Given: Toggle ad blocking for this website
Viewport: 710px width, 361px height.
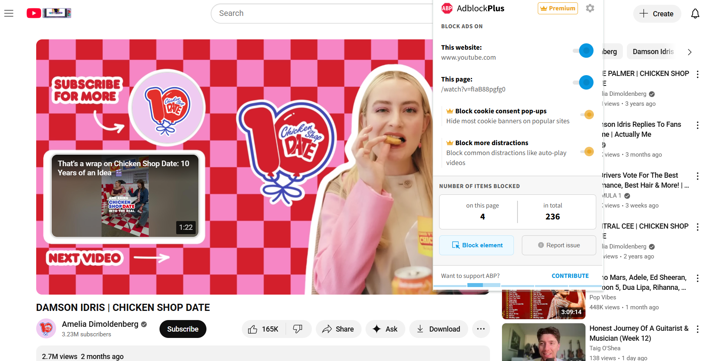Looking at the screenshot, I should (584, 51).
